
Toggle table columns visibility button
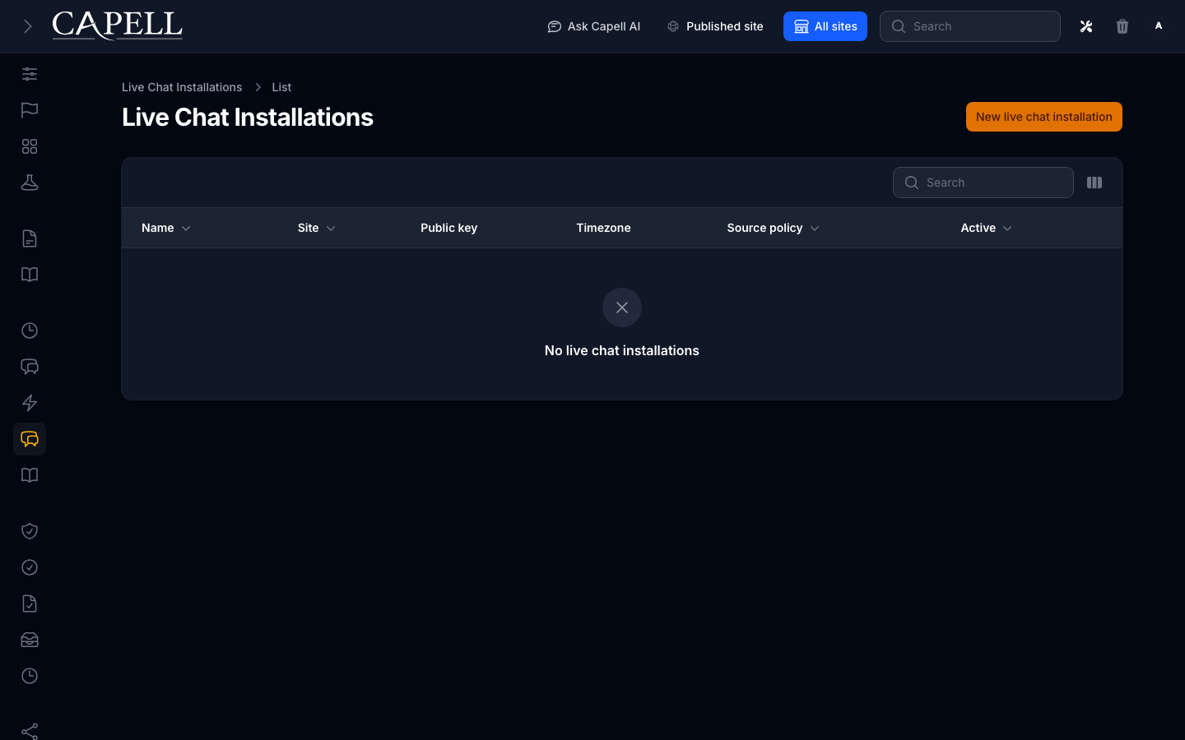(1094, 183)
